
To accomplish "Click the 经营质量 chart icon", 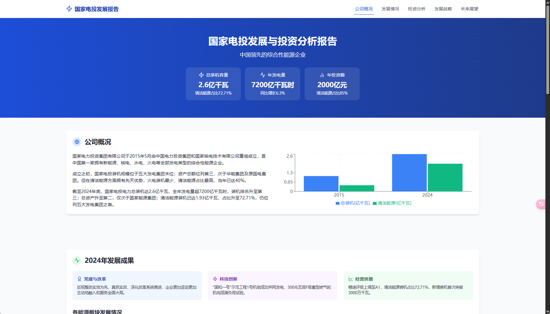I will [x=351, y=279].
